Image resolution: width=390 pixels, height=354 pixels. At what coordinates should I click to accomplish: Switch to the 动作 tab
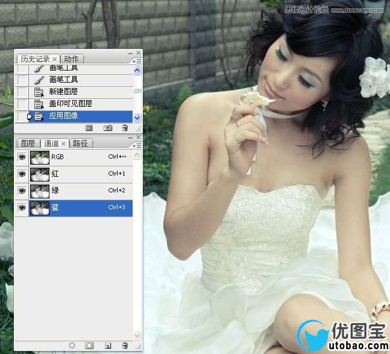71,59
